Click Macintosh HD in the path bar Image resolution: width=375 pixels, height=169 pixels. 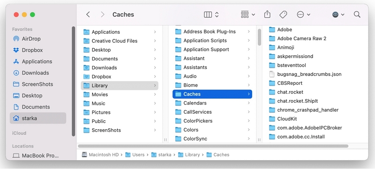100,154
